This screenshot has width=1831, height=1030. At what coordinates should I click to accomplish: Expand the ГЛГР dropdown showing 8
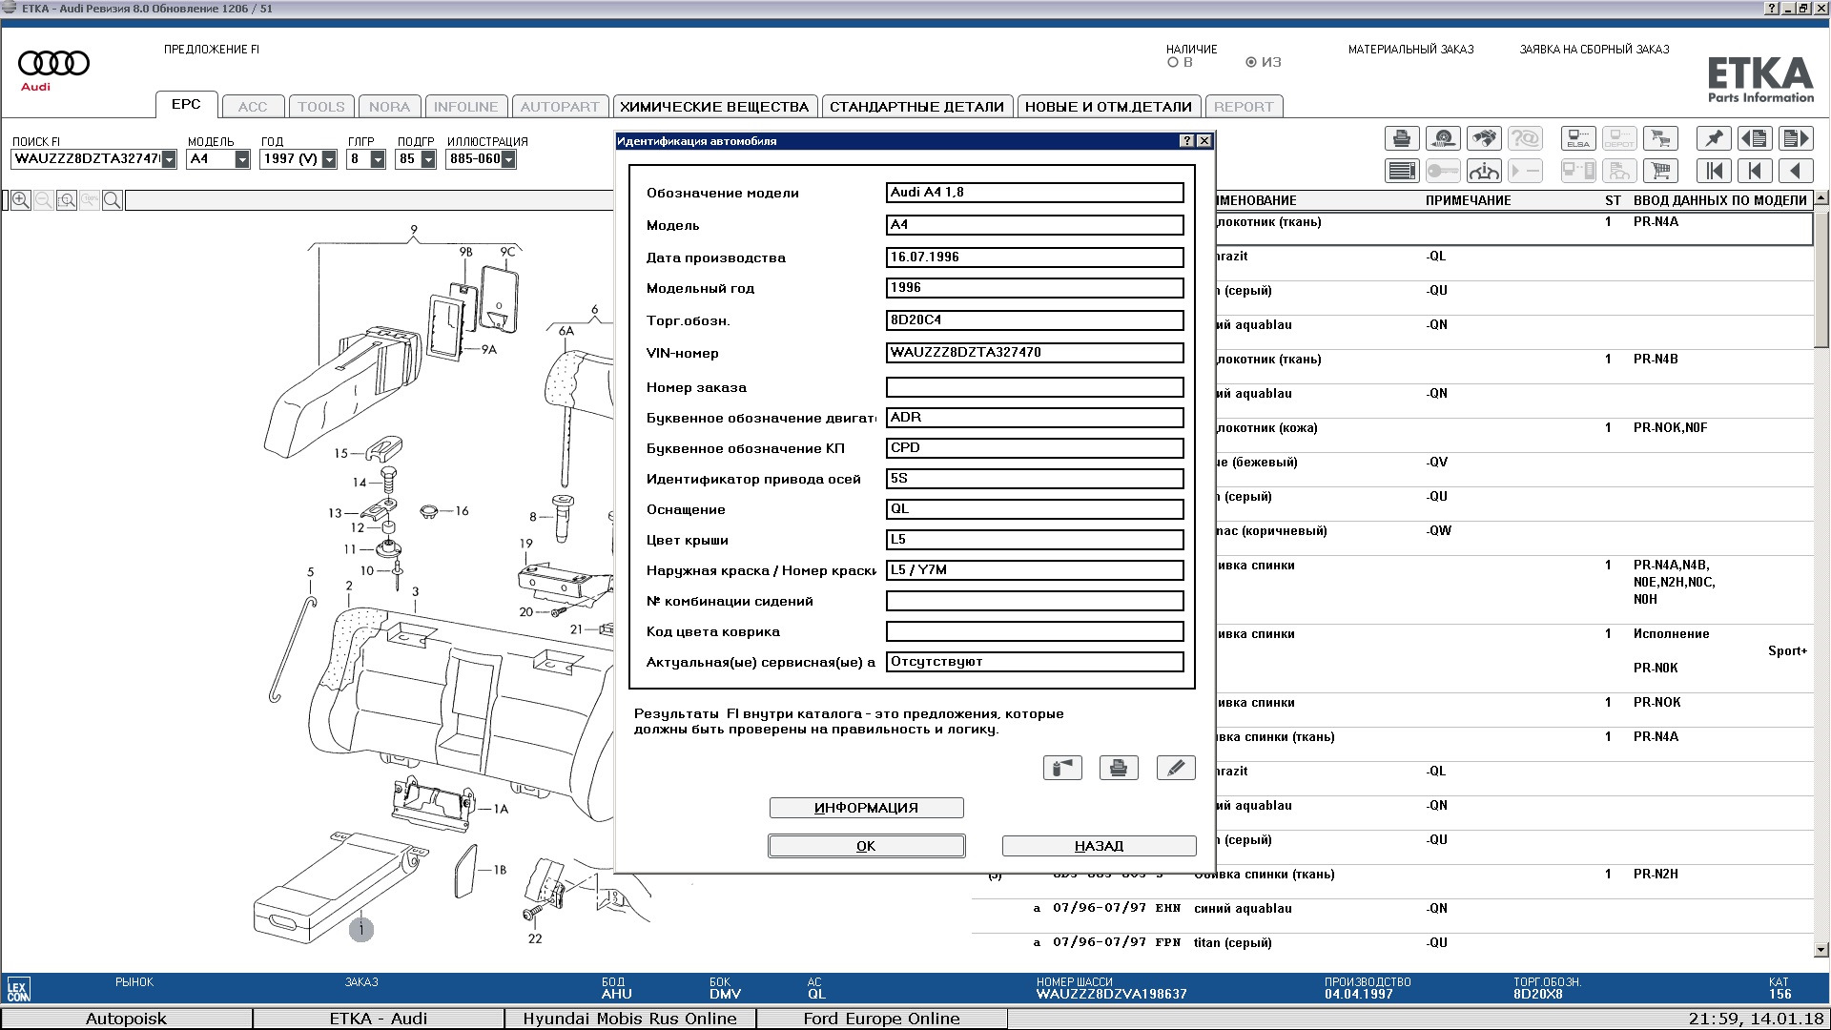click(378, 160)
